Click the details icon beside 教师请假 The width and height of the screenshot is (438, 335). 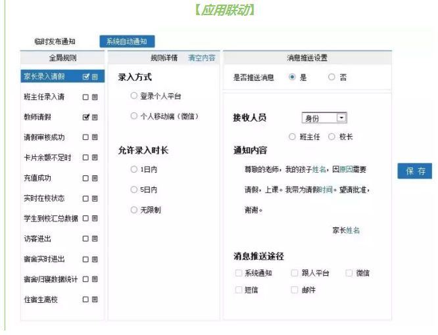[x=95, y=118]
